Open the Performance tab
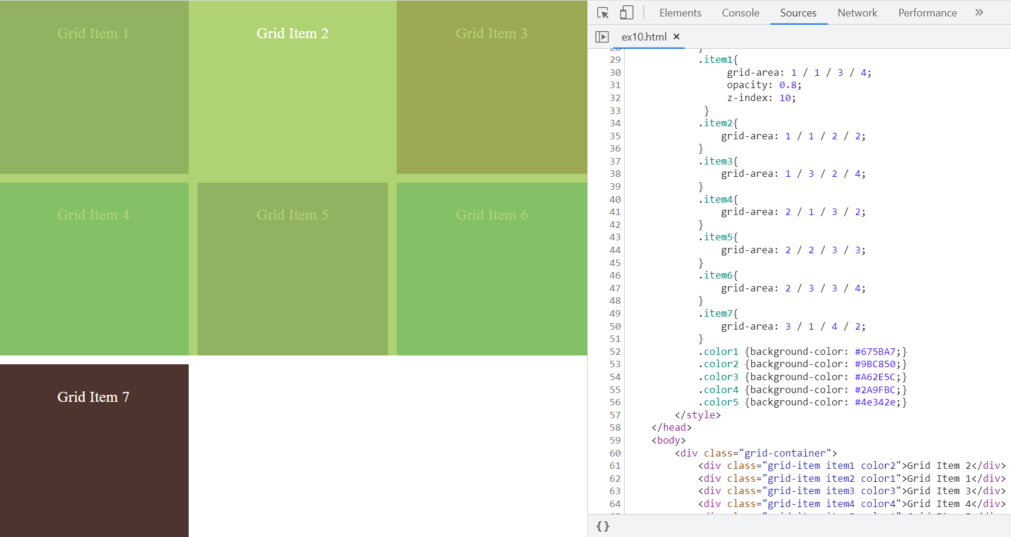 pos(927,13)
